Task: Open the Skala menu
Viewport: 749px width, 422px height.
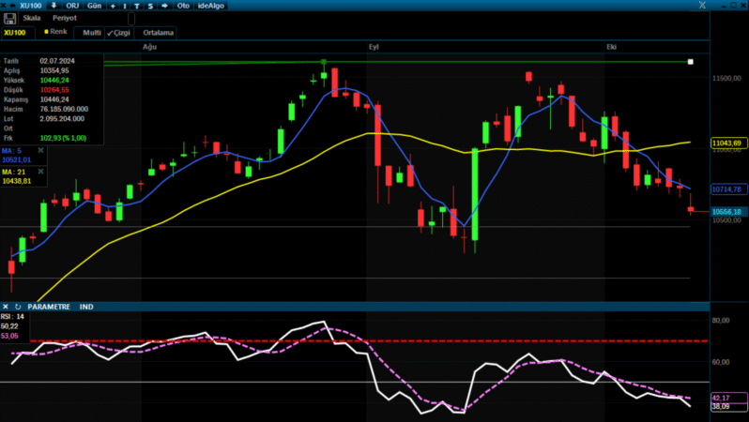Action: click(x=32, y=18)
